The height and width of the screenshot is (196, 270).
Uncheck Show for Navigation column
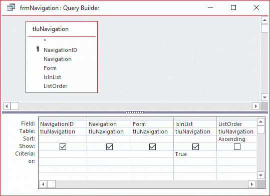[x=109, y=146]
